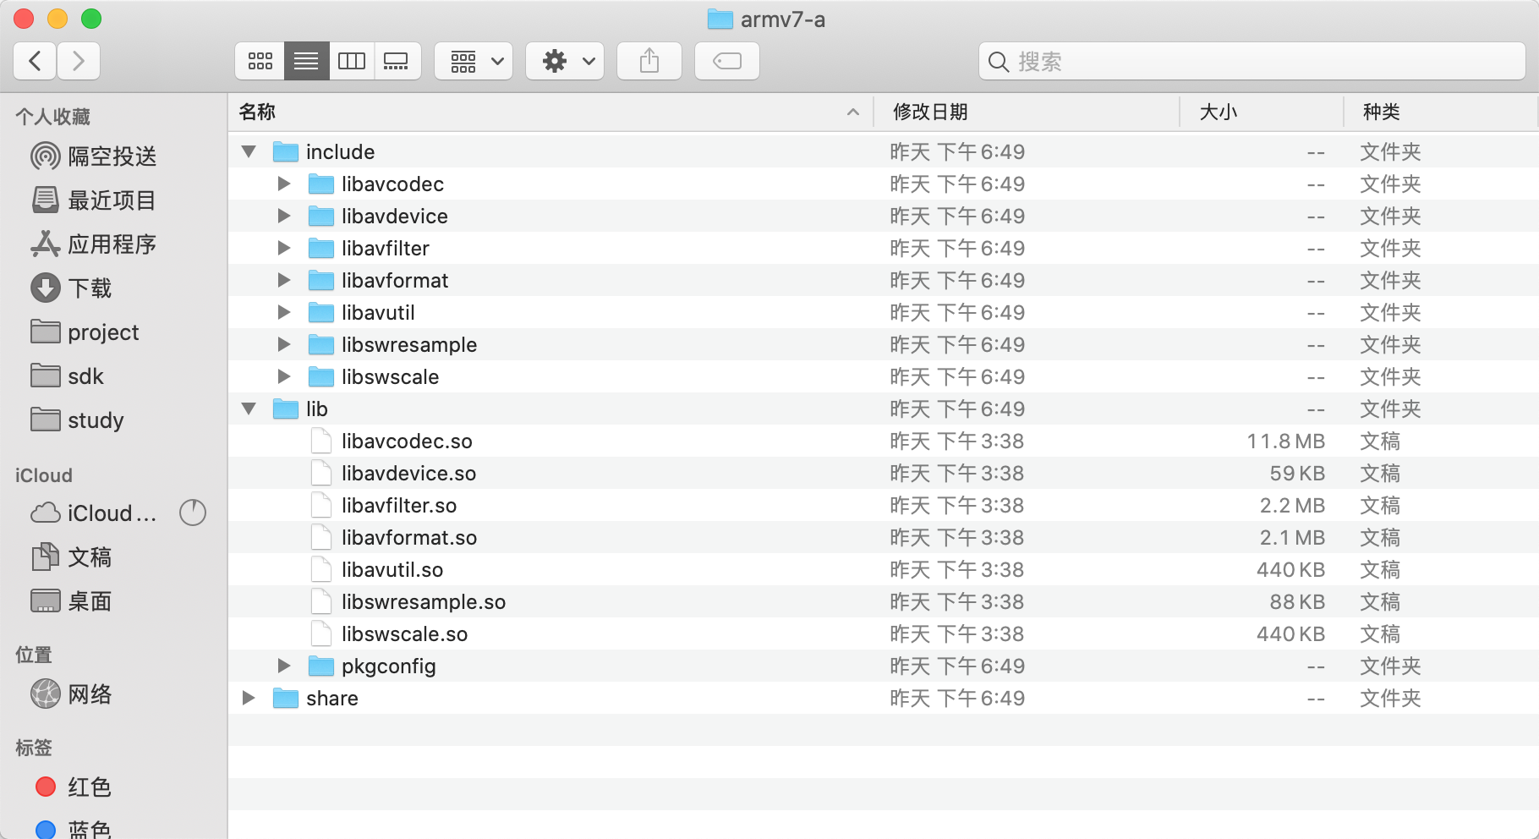Switch to column view
This screenshot has width=1539, height=839.
coord(352,61)
